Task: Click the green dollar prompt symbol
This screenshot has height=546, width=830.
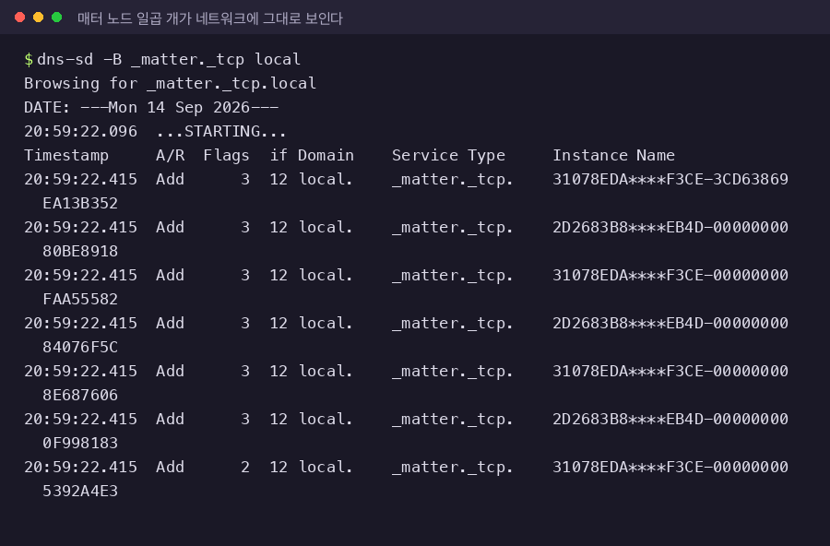Action: point(29,59)
